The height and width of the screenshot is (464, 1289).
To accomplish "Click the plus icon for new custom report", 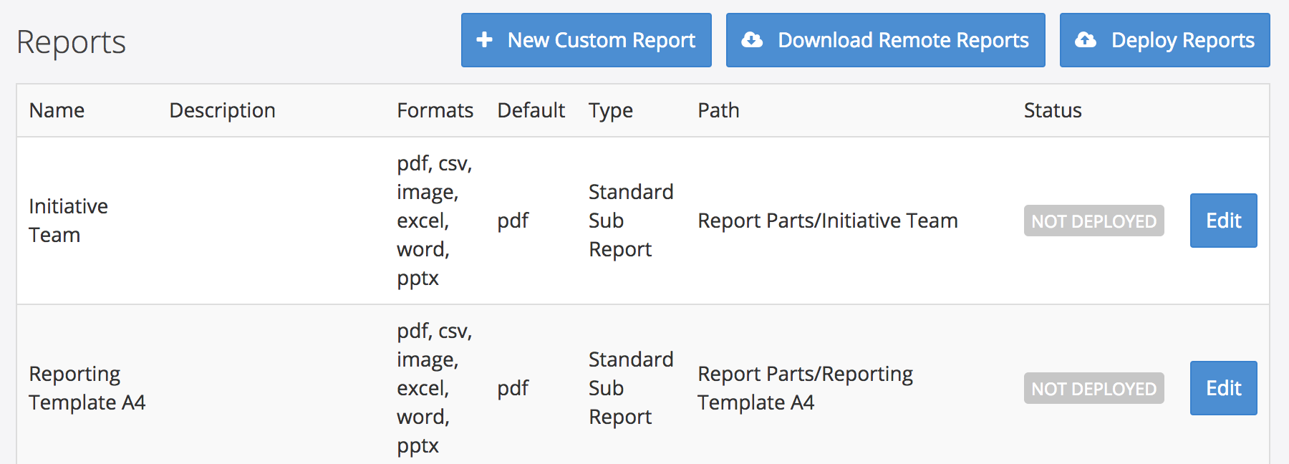I will point(485,40).
